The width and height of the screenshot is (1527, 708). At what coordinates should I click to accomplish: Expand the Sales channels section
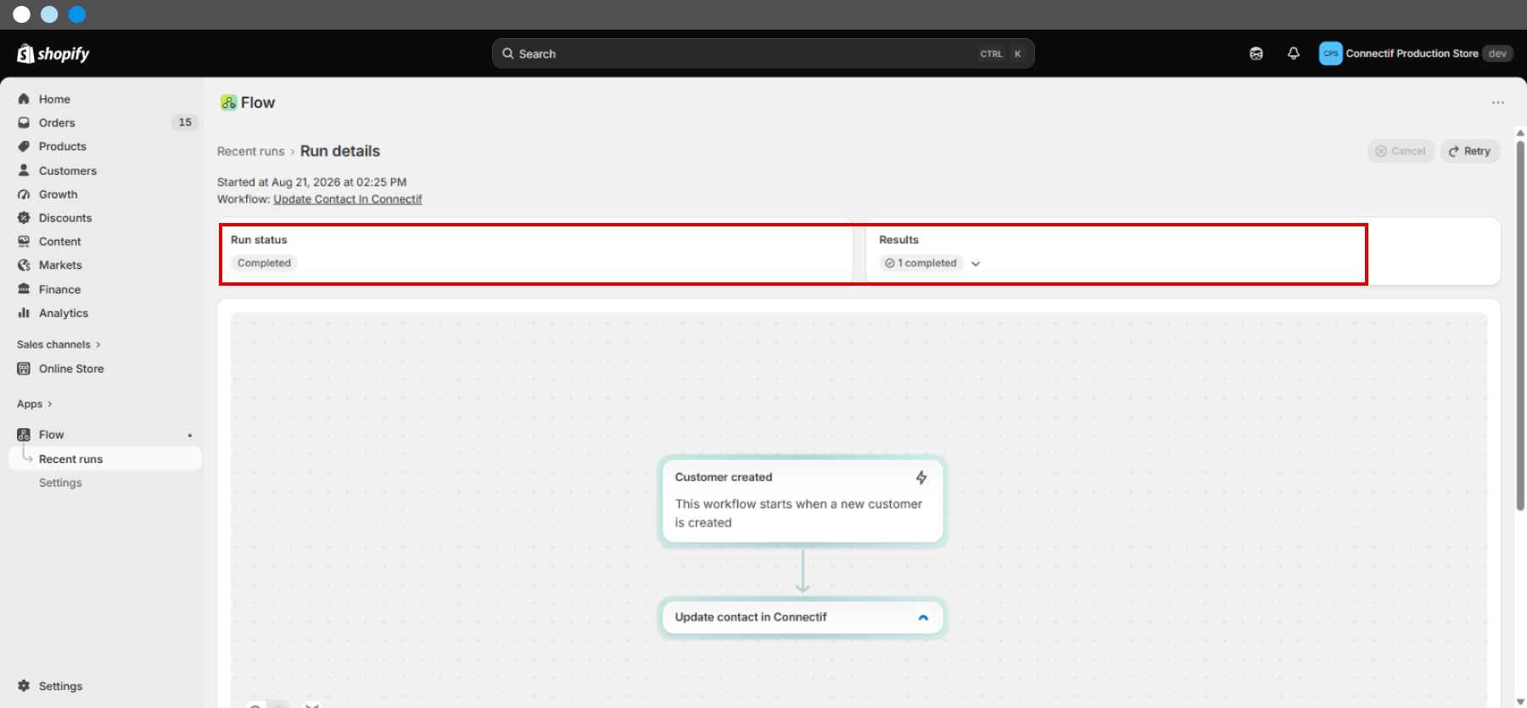point(59,344)
